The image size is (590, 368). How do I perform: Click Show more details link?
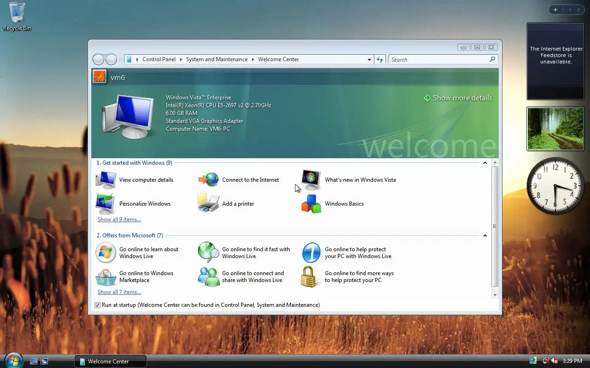pyautogui.click(x=458, y=98)
